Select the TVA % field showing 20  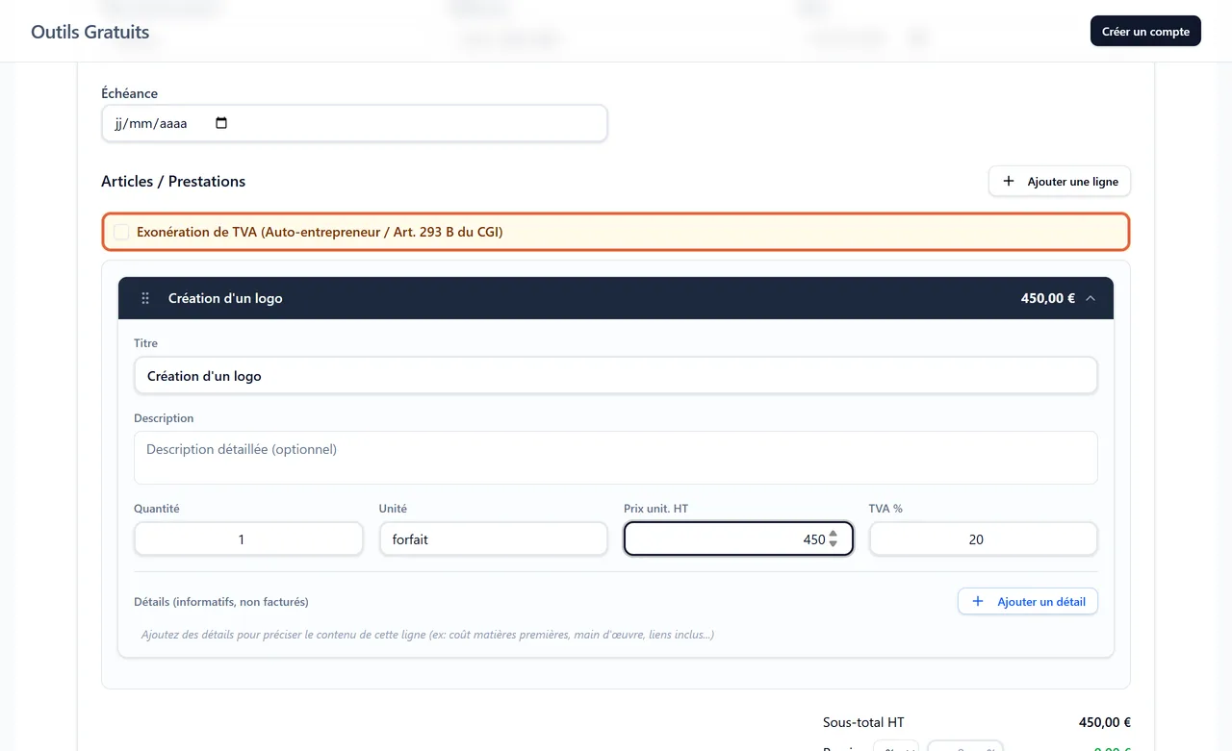coord(984,539)
